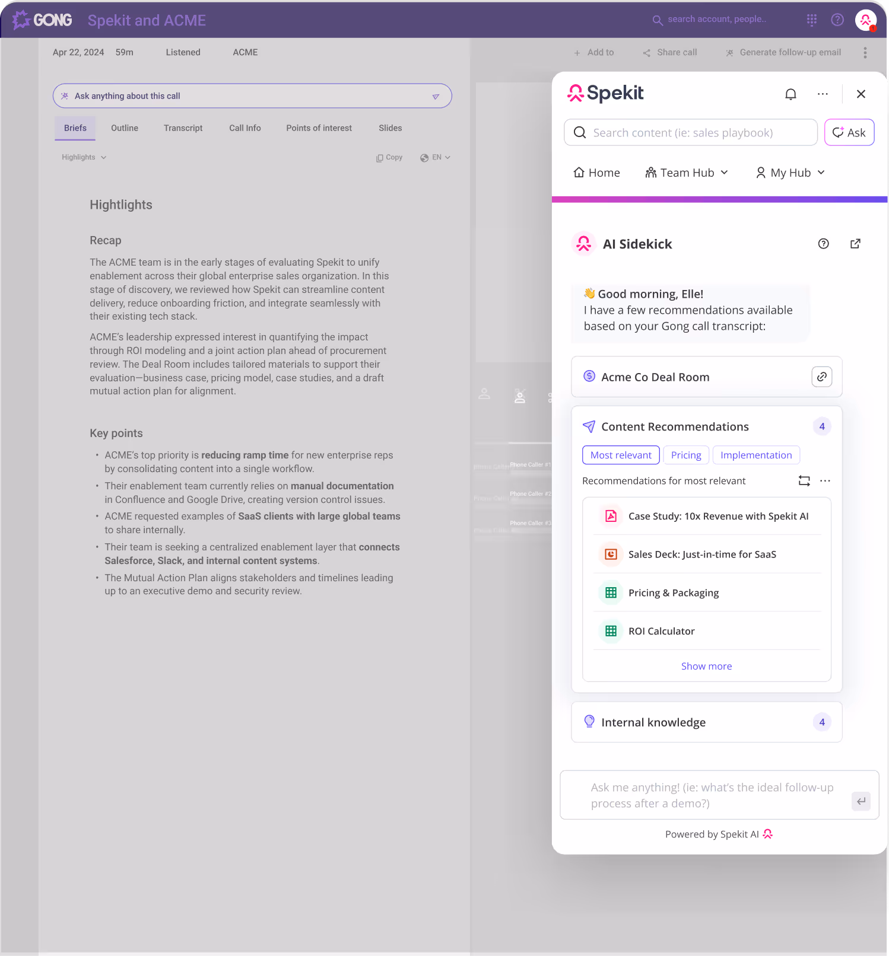
Task: Open the Highlights dropdown
Action: tap(84, 157)
